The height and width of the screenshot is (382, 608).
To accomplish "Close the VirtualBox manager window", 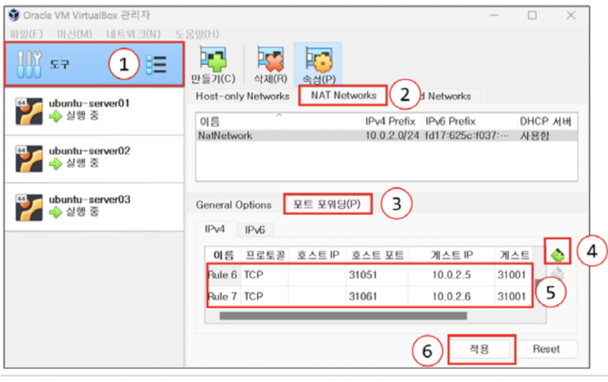I will 571,15.
